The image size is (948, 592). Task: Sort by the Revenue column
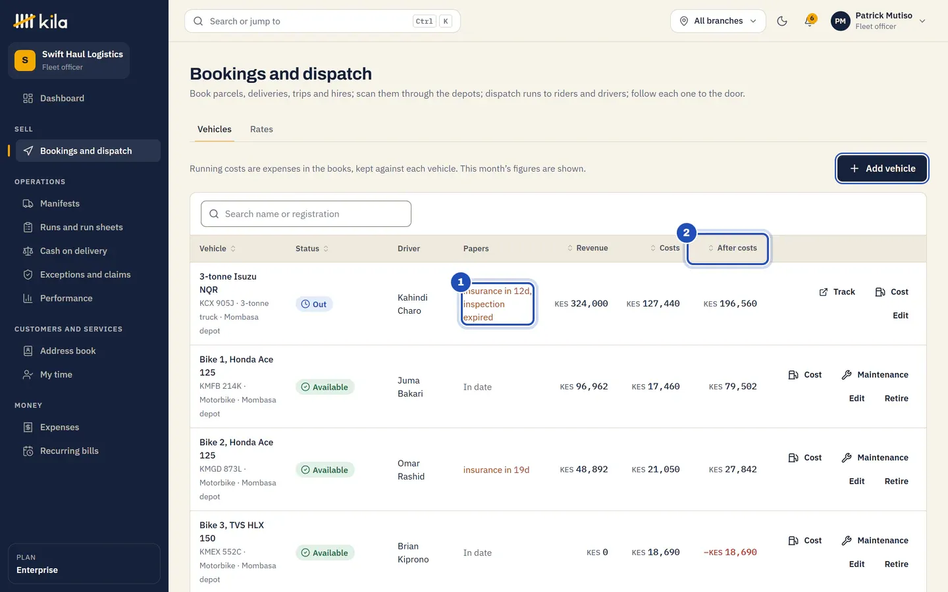587,248
